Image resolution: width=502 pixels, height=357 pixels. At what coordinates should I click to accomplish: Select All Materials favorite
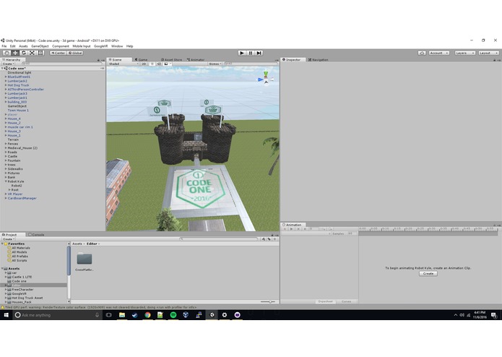tap(21, 248)
